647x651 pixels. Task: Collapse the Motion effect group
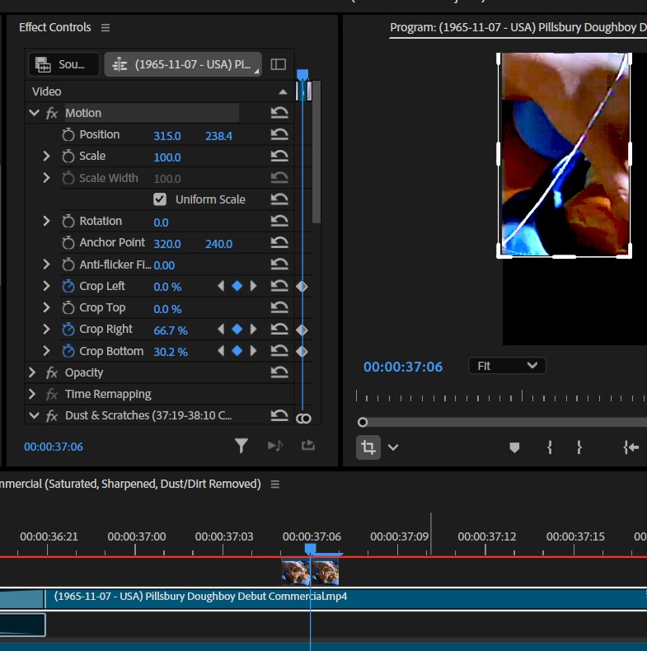(35, 113)
